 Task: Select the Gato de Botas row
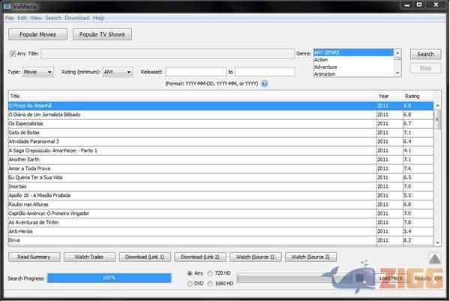click(191, 132)
